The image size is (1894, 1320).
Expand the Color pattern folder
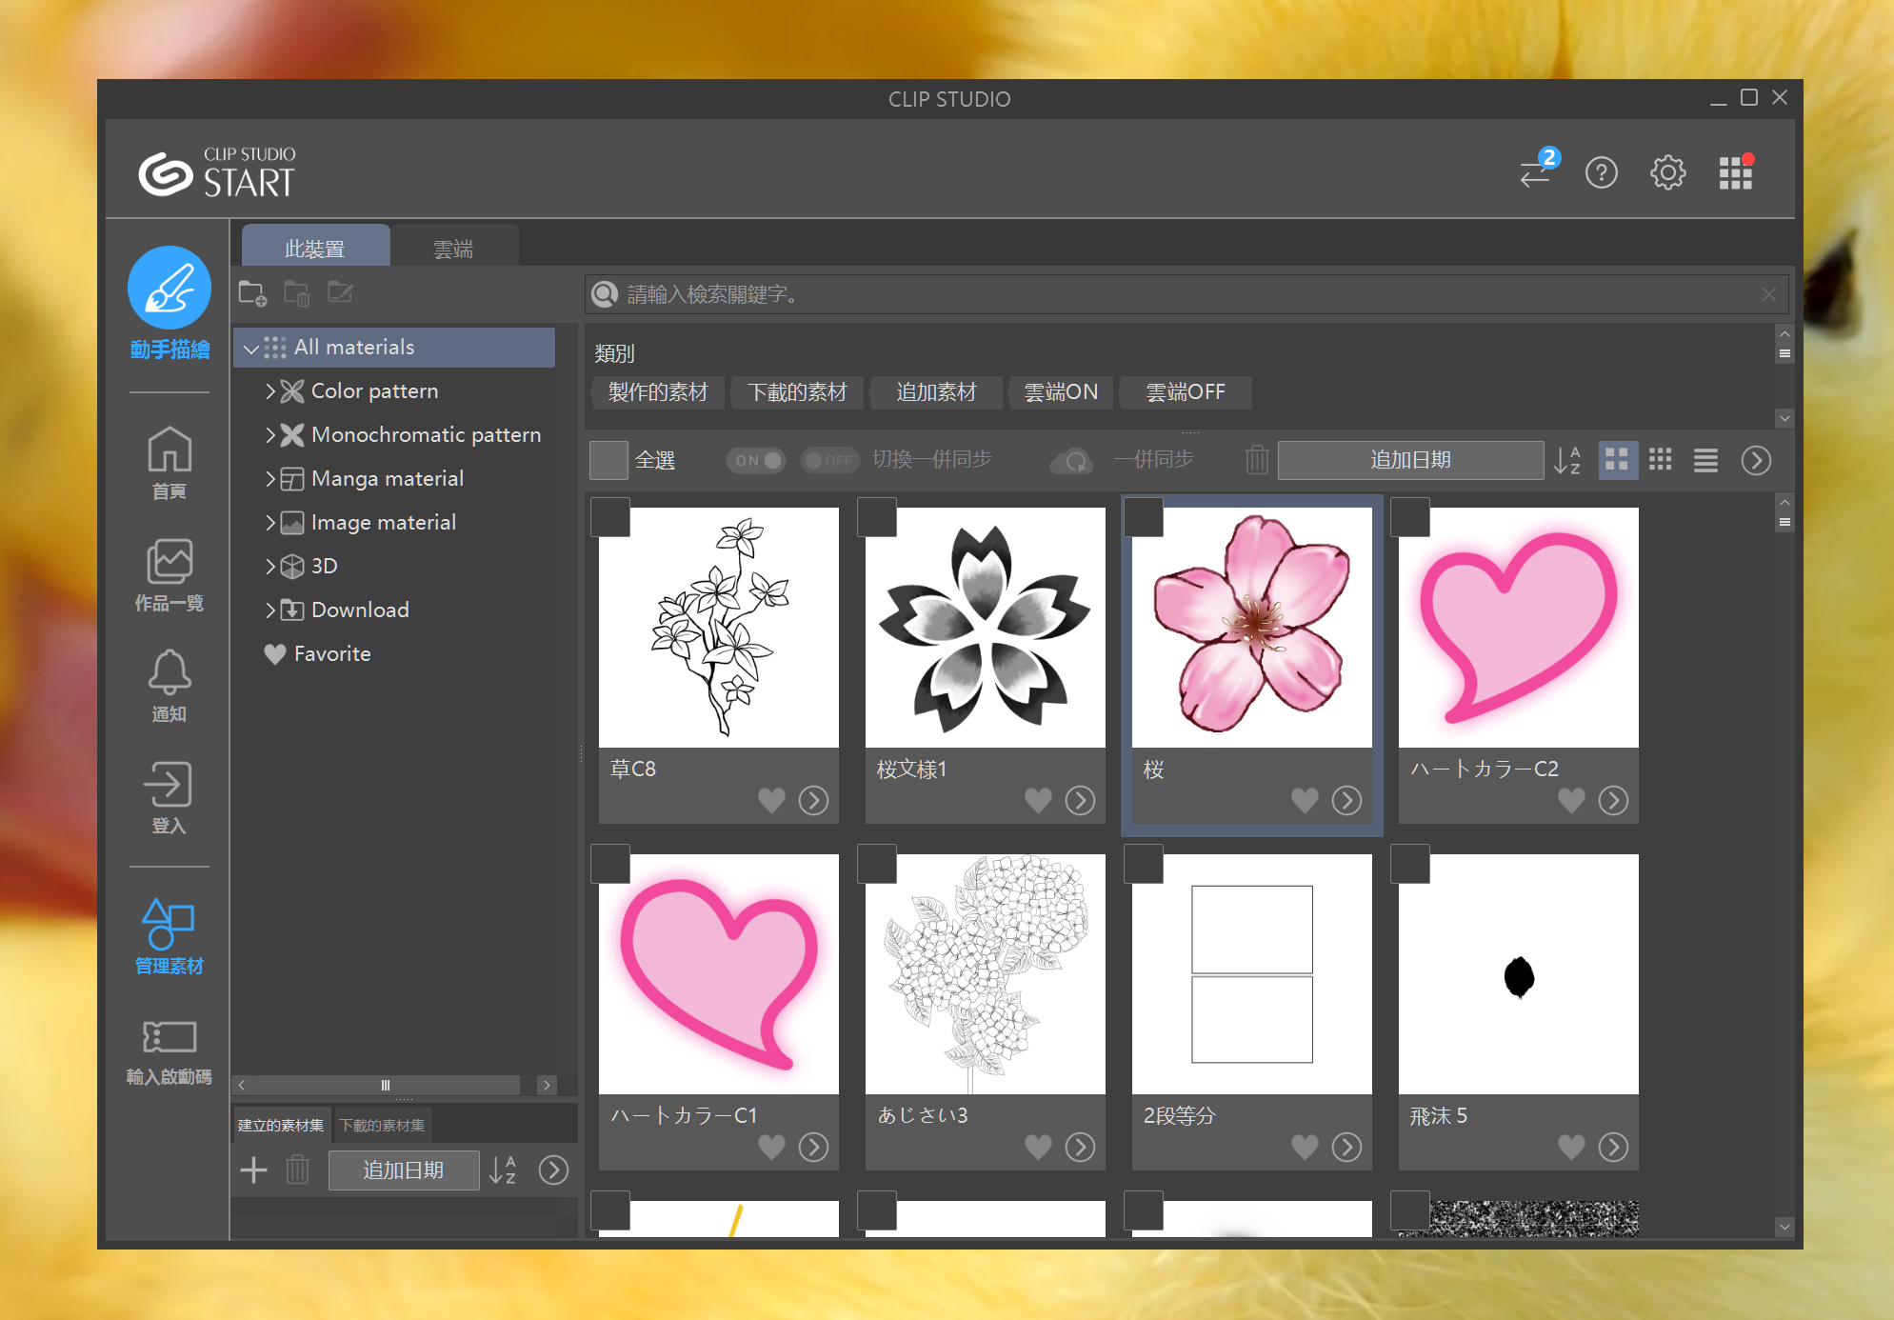click(270, 390)
